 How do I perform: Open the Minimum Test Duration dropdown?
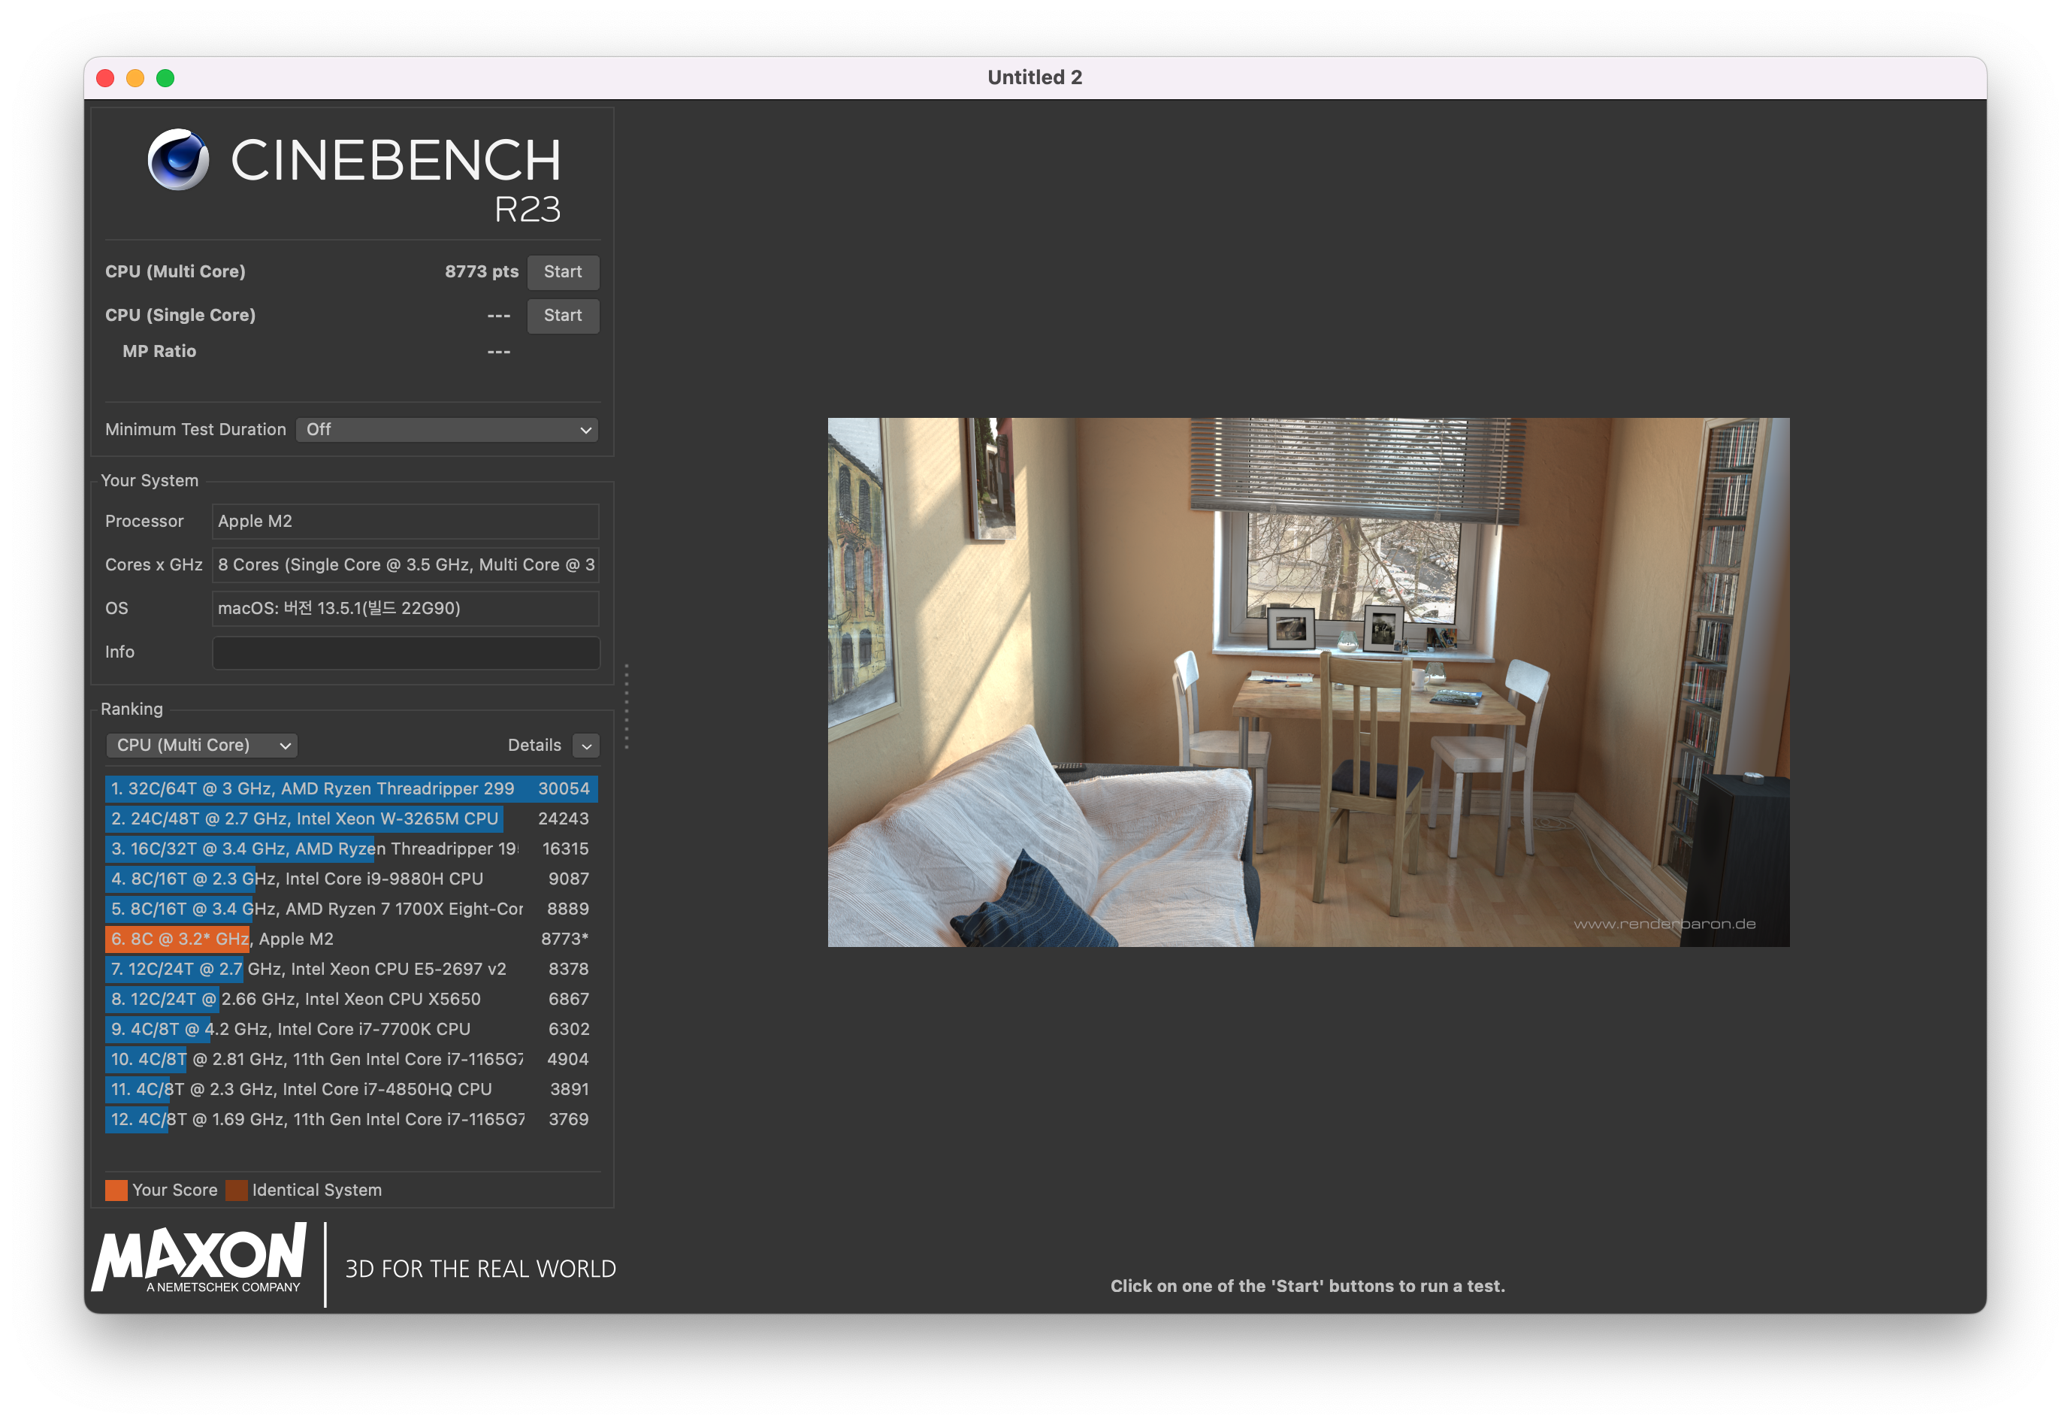(x=446, y=429)
